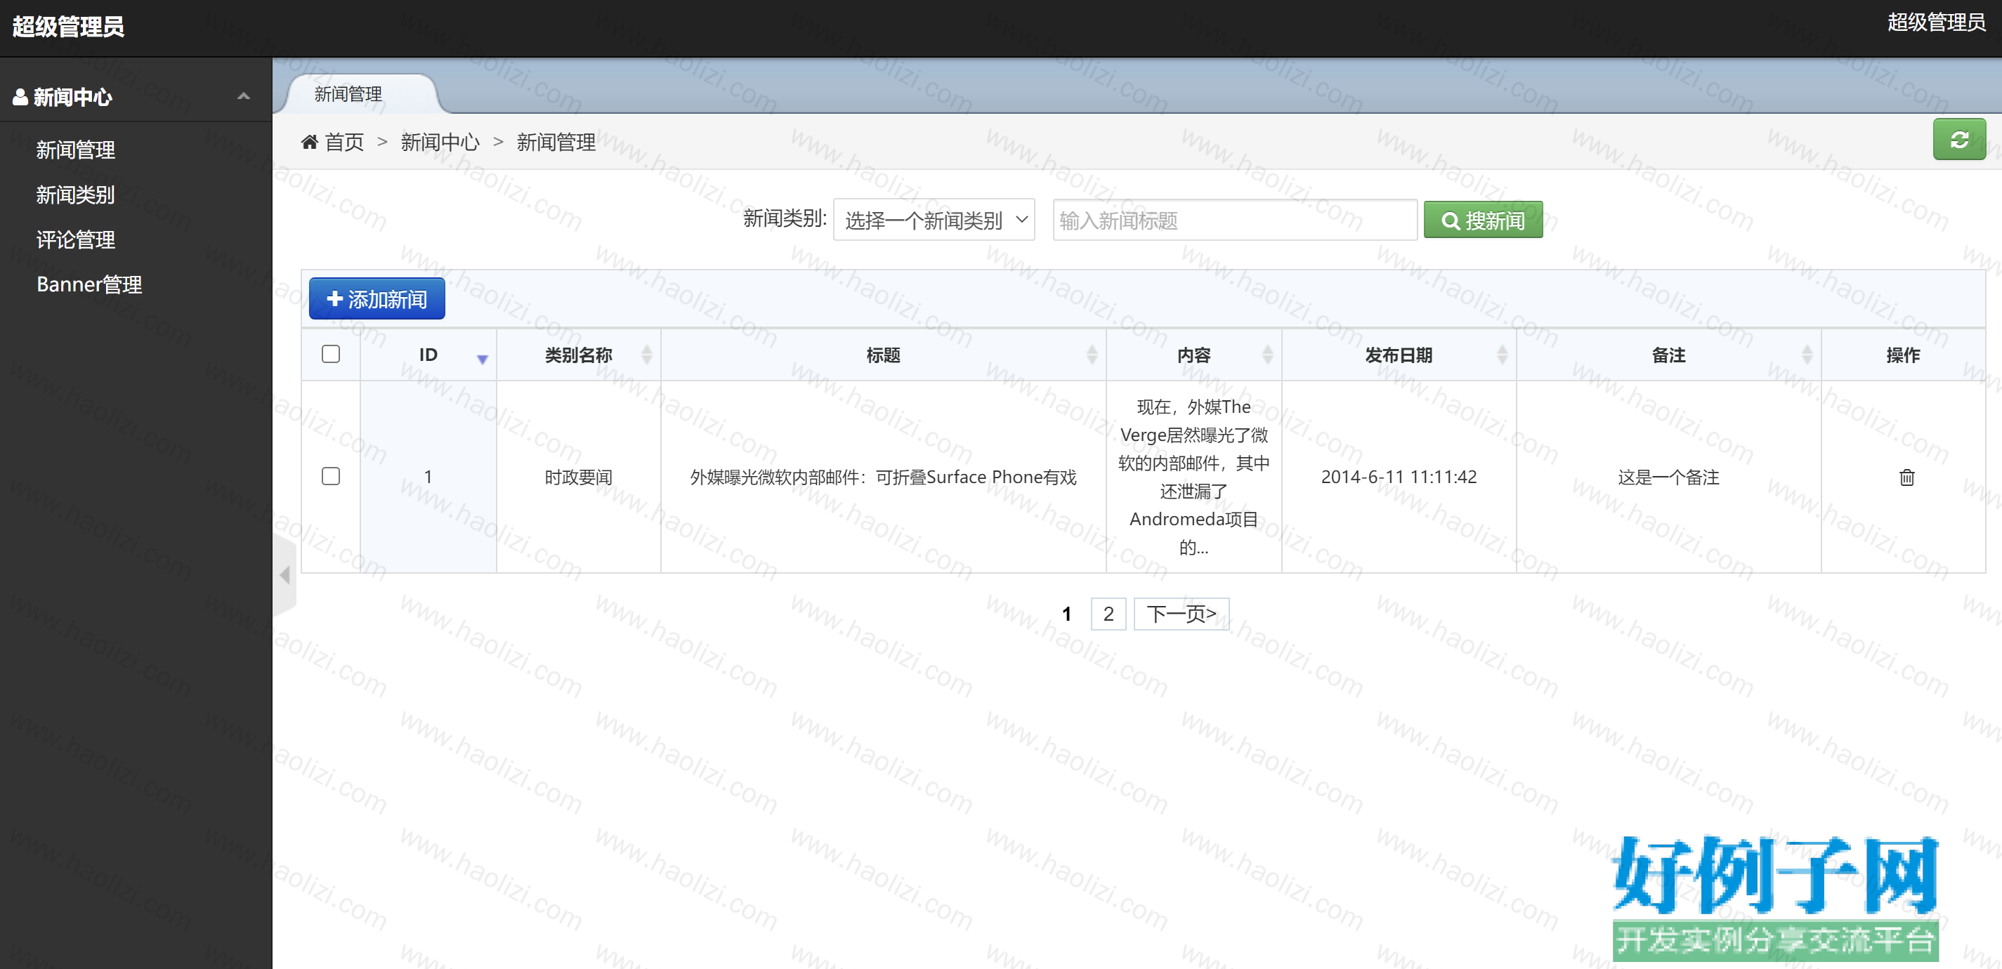Click the content cell starting 现在，外媒The
Screen dimensions: 2002x969
coord(1193,477)
